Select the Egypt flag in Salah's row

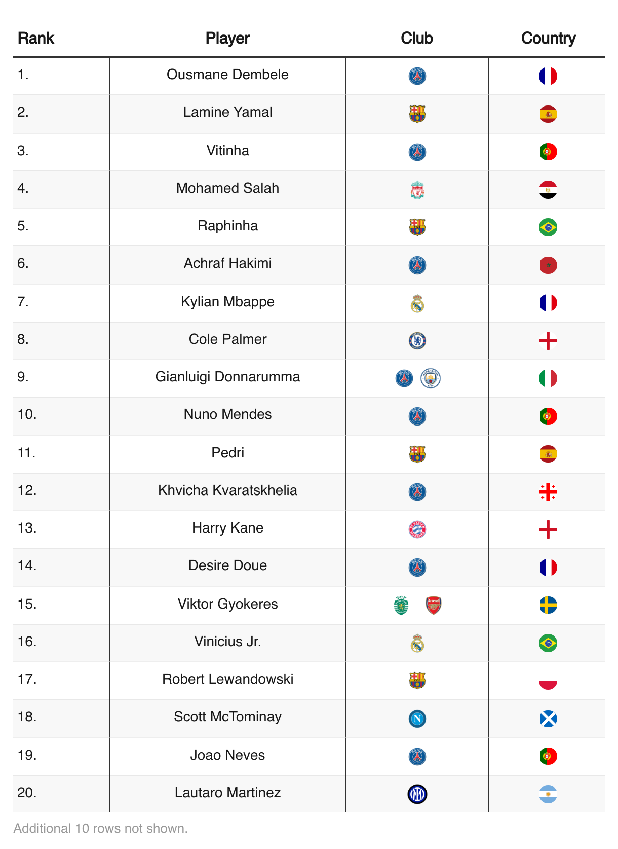tap(548, 190)
